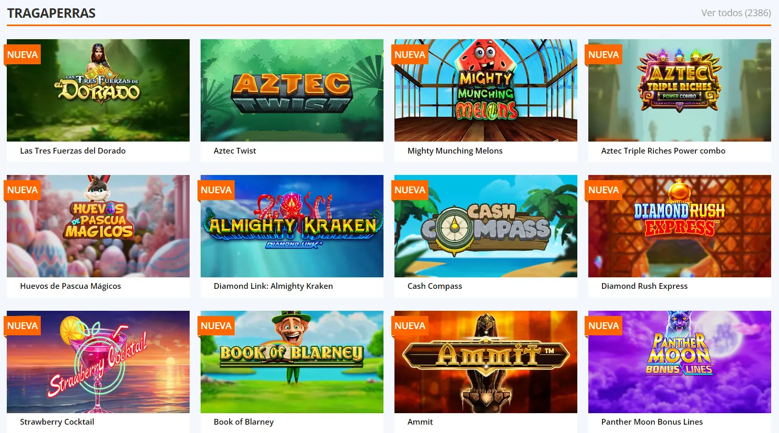Open Las Tres Fuerzas del Dorado game thumbnail

(x=98, y=90)
